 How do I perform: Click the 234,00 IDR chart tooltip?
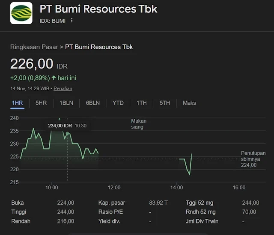click(67, 126)
